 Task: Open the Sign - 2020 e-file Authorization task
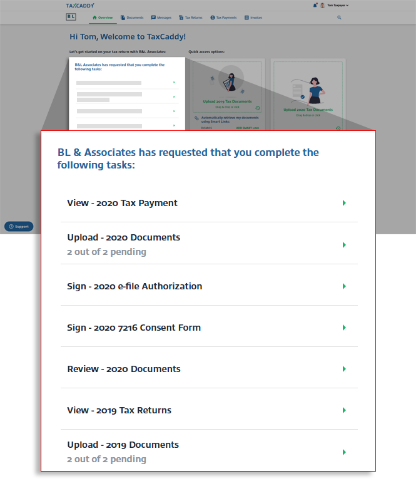coord(209,286)
